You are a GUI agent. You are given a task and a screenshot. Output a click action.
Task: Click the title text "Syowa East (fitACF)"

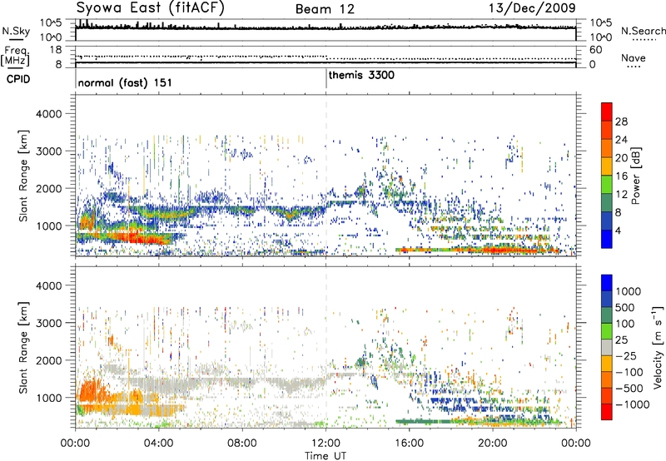(150, 7)
